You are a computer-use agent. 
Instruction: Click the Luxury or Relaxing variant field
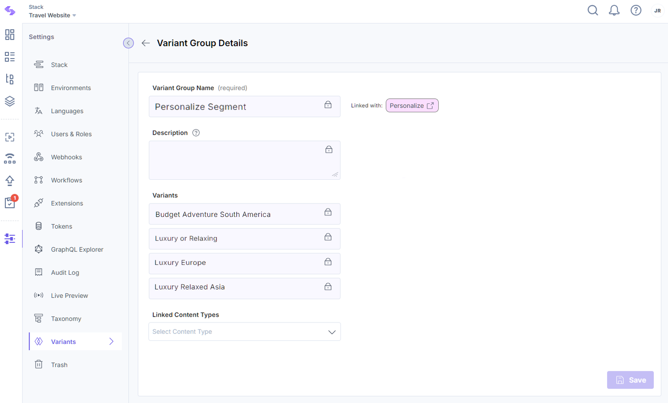[x=245, y=239]
